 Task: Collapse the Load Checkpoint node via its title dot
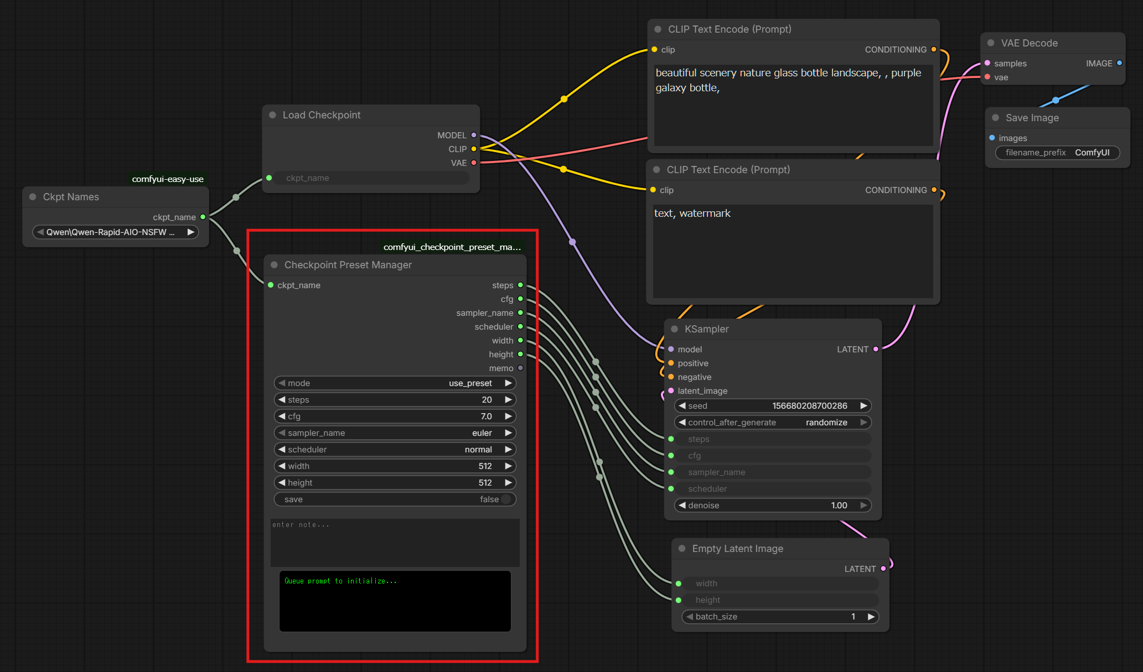pyautogui.click(x=272, y=115)
